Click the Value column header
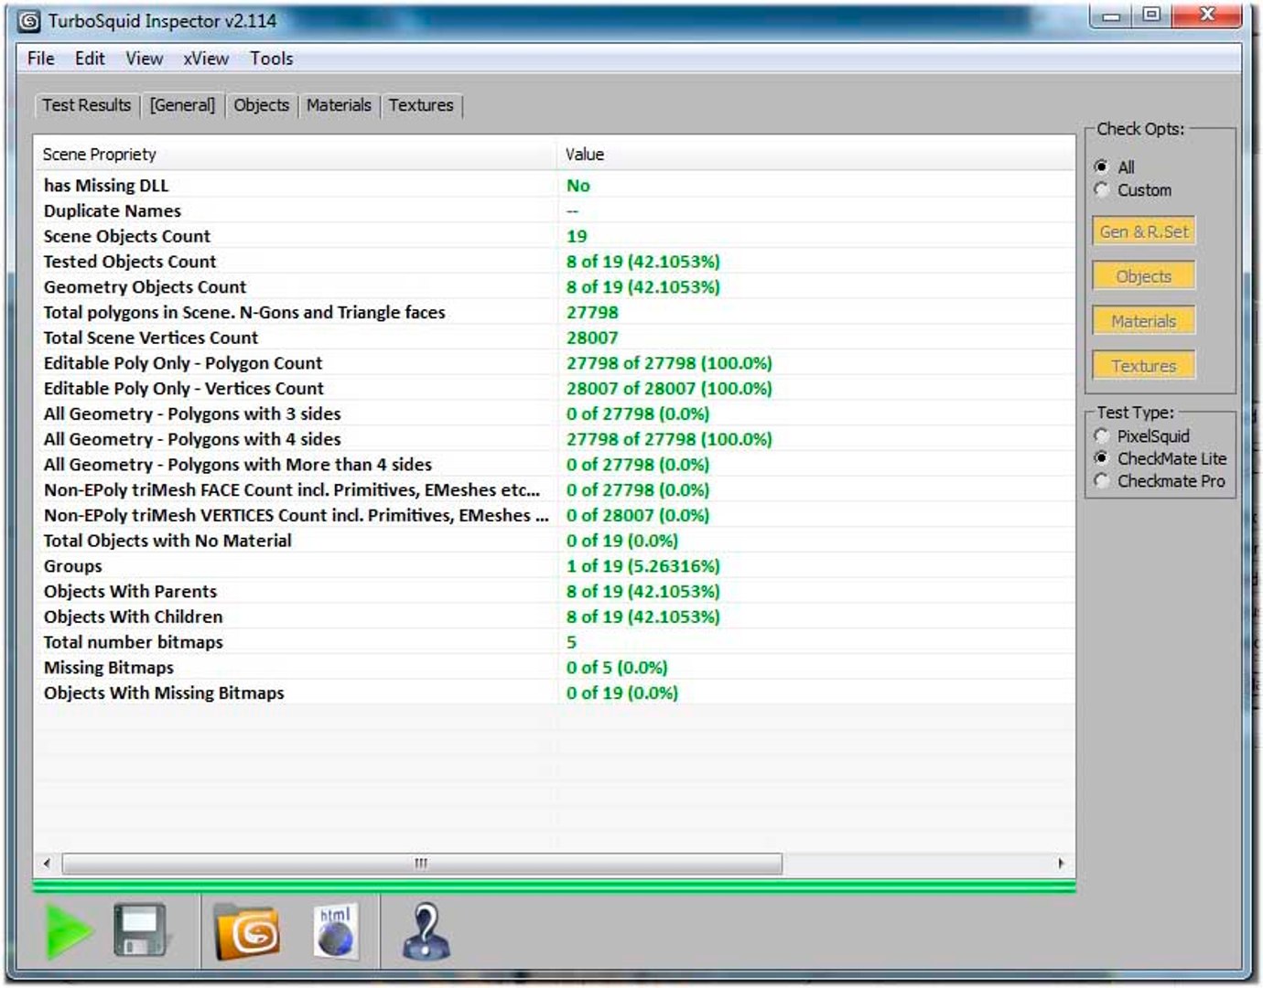The width and height of the screenshot is (1263, 988). coord(815,155)
